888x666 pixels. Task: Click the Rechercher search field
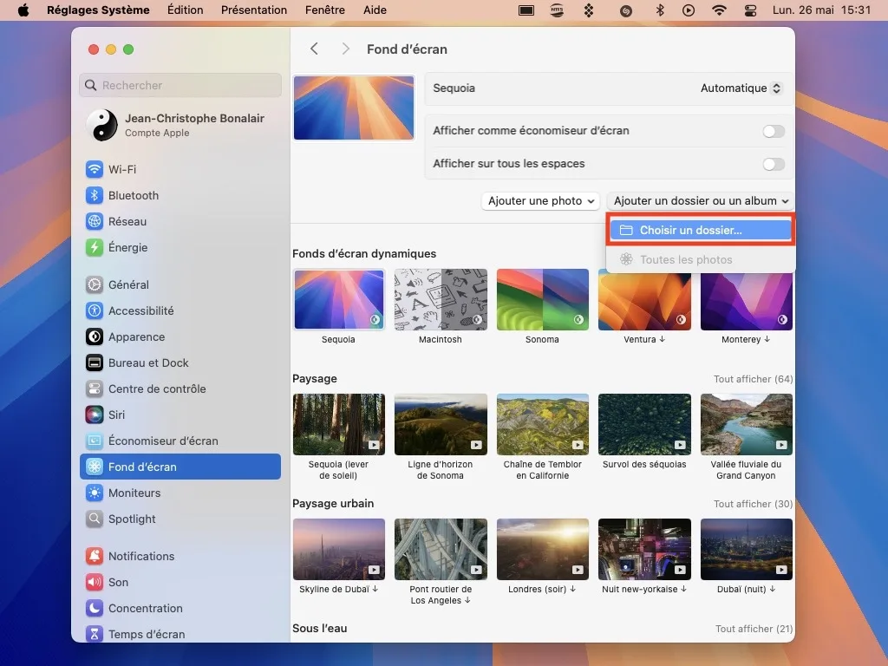click(x=180, y=85)
